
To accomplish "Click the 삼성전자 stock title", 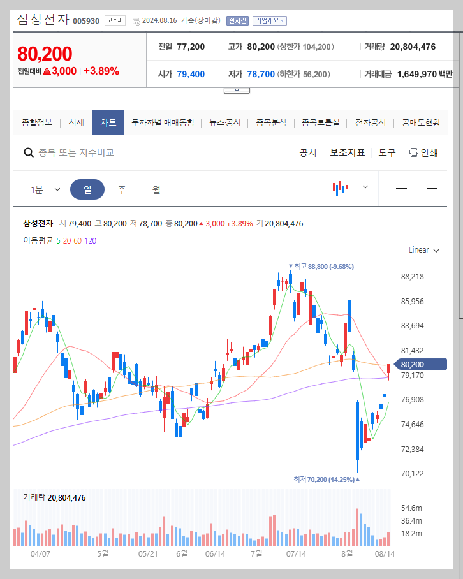I will click(x=43, y=19).
